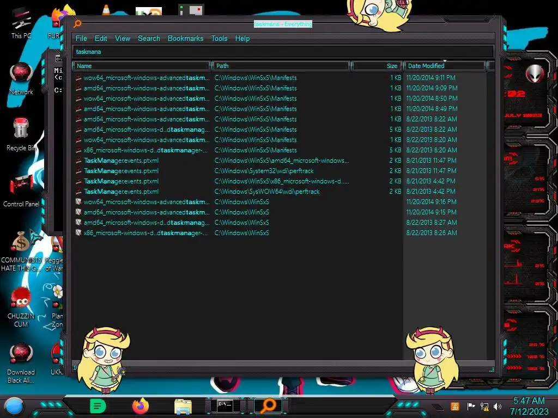Open the Bookmarks menu
The width and height of the screenshot is (558, 418).
[x=185, y=39]
